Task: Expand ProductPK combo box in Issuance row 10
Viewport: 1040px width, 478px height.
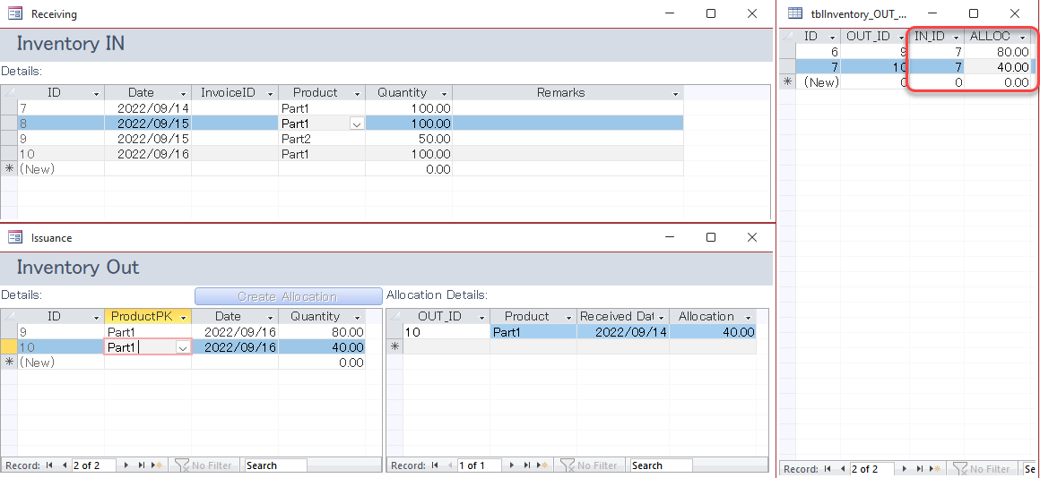Action: click(x=183, y=347)
